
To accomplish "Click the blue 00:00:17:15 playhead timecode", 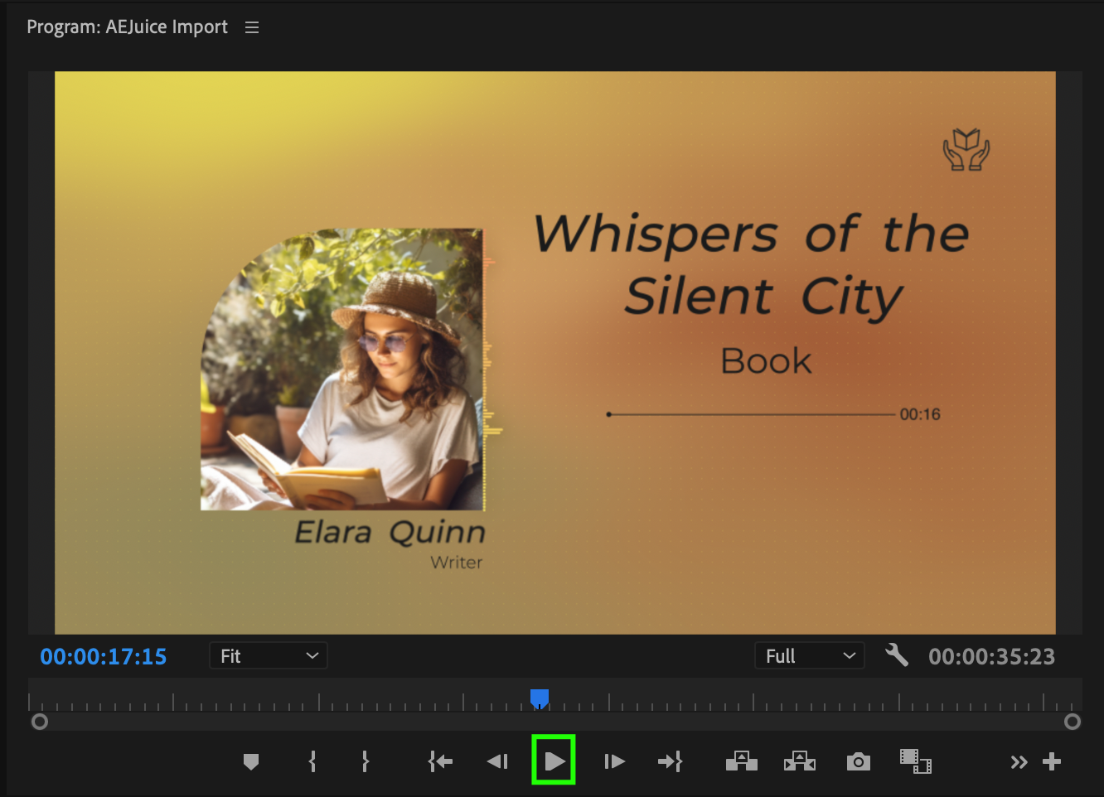I will (x=104, y=657).
